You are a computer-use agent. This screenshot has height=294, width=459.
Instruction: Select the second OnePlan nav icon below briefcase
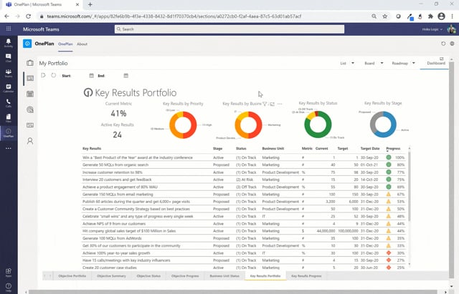click(x=30, y=78)
